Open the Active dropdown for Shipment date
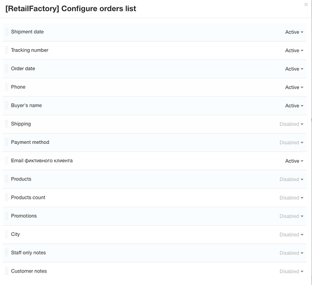Viewport: 312px width, 285px height. click(x=294, y=32)
